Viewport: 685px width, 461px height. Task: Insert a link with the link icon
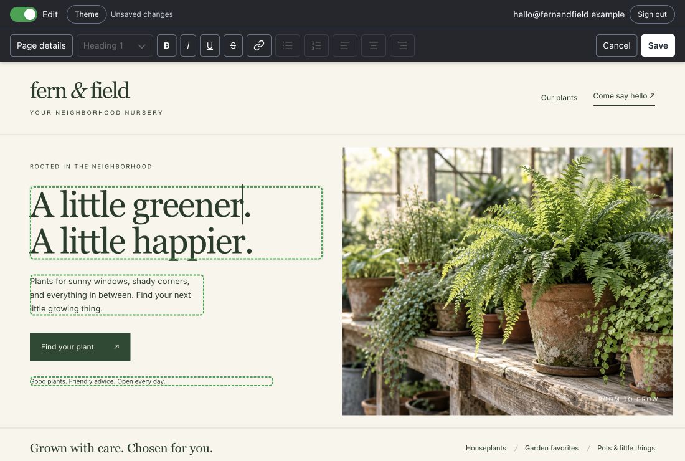pos(259,45)
